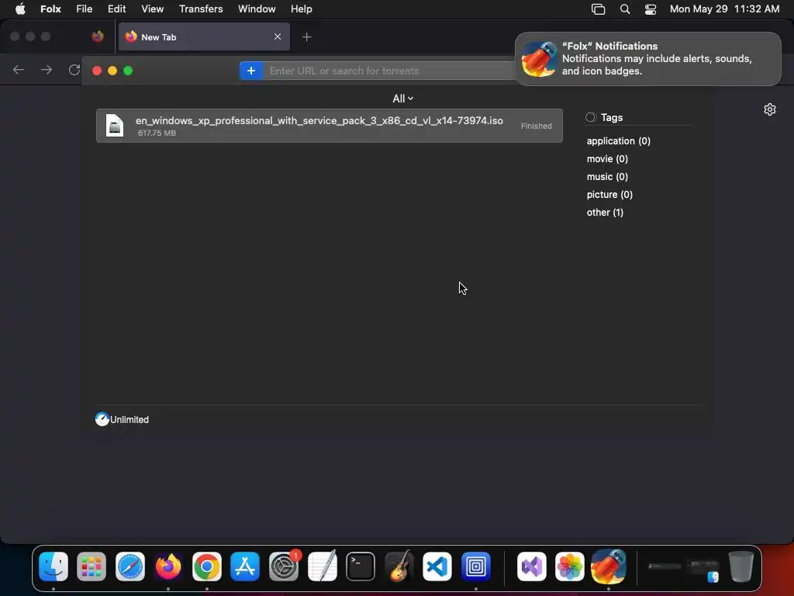This screenshot has height=596, width=794.
Task: Open the Apple menu
Action: 20,9
